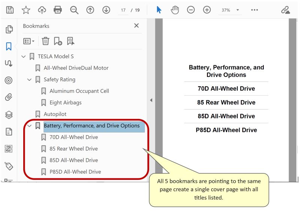
Task: Select the Aluminum Occupant Cell bookmark
Action: pos(79,91)
